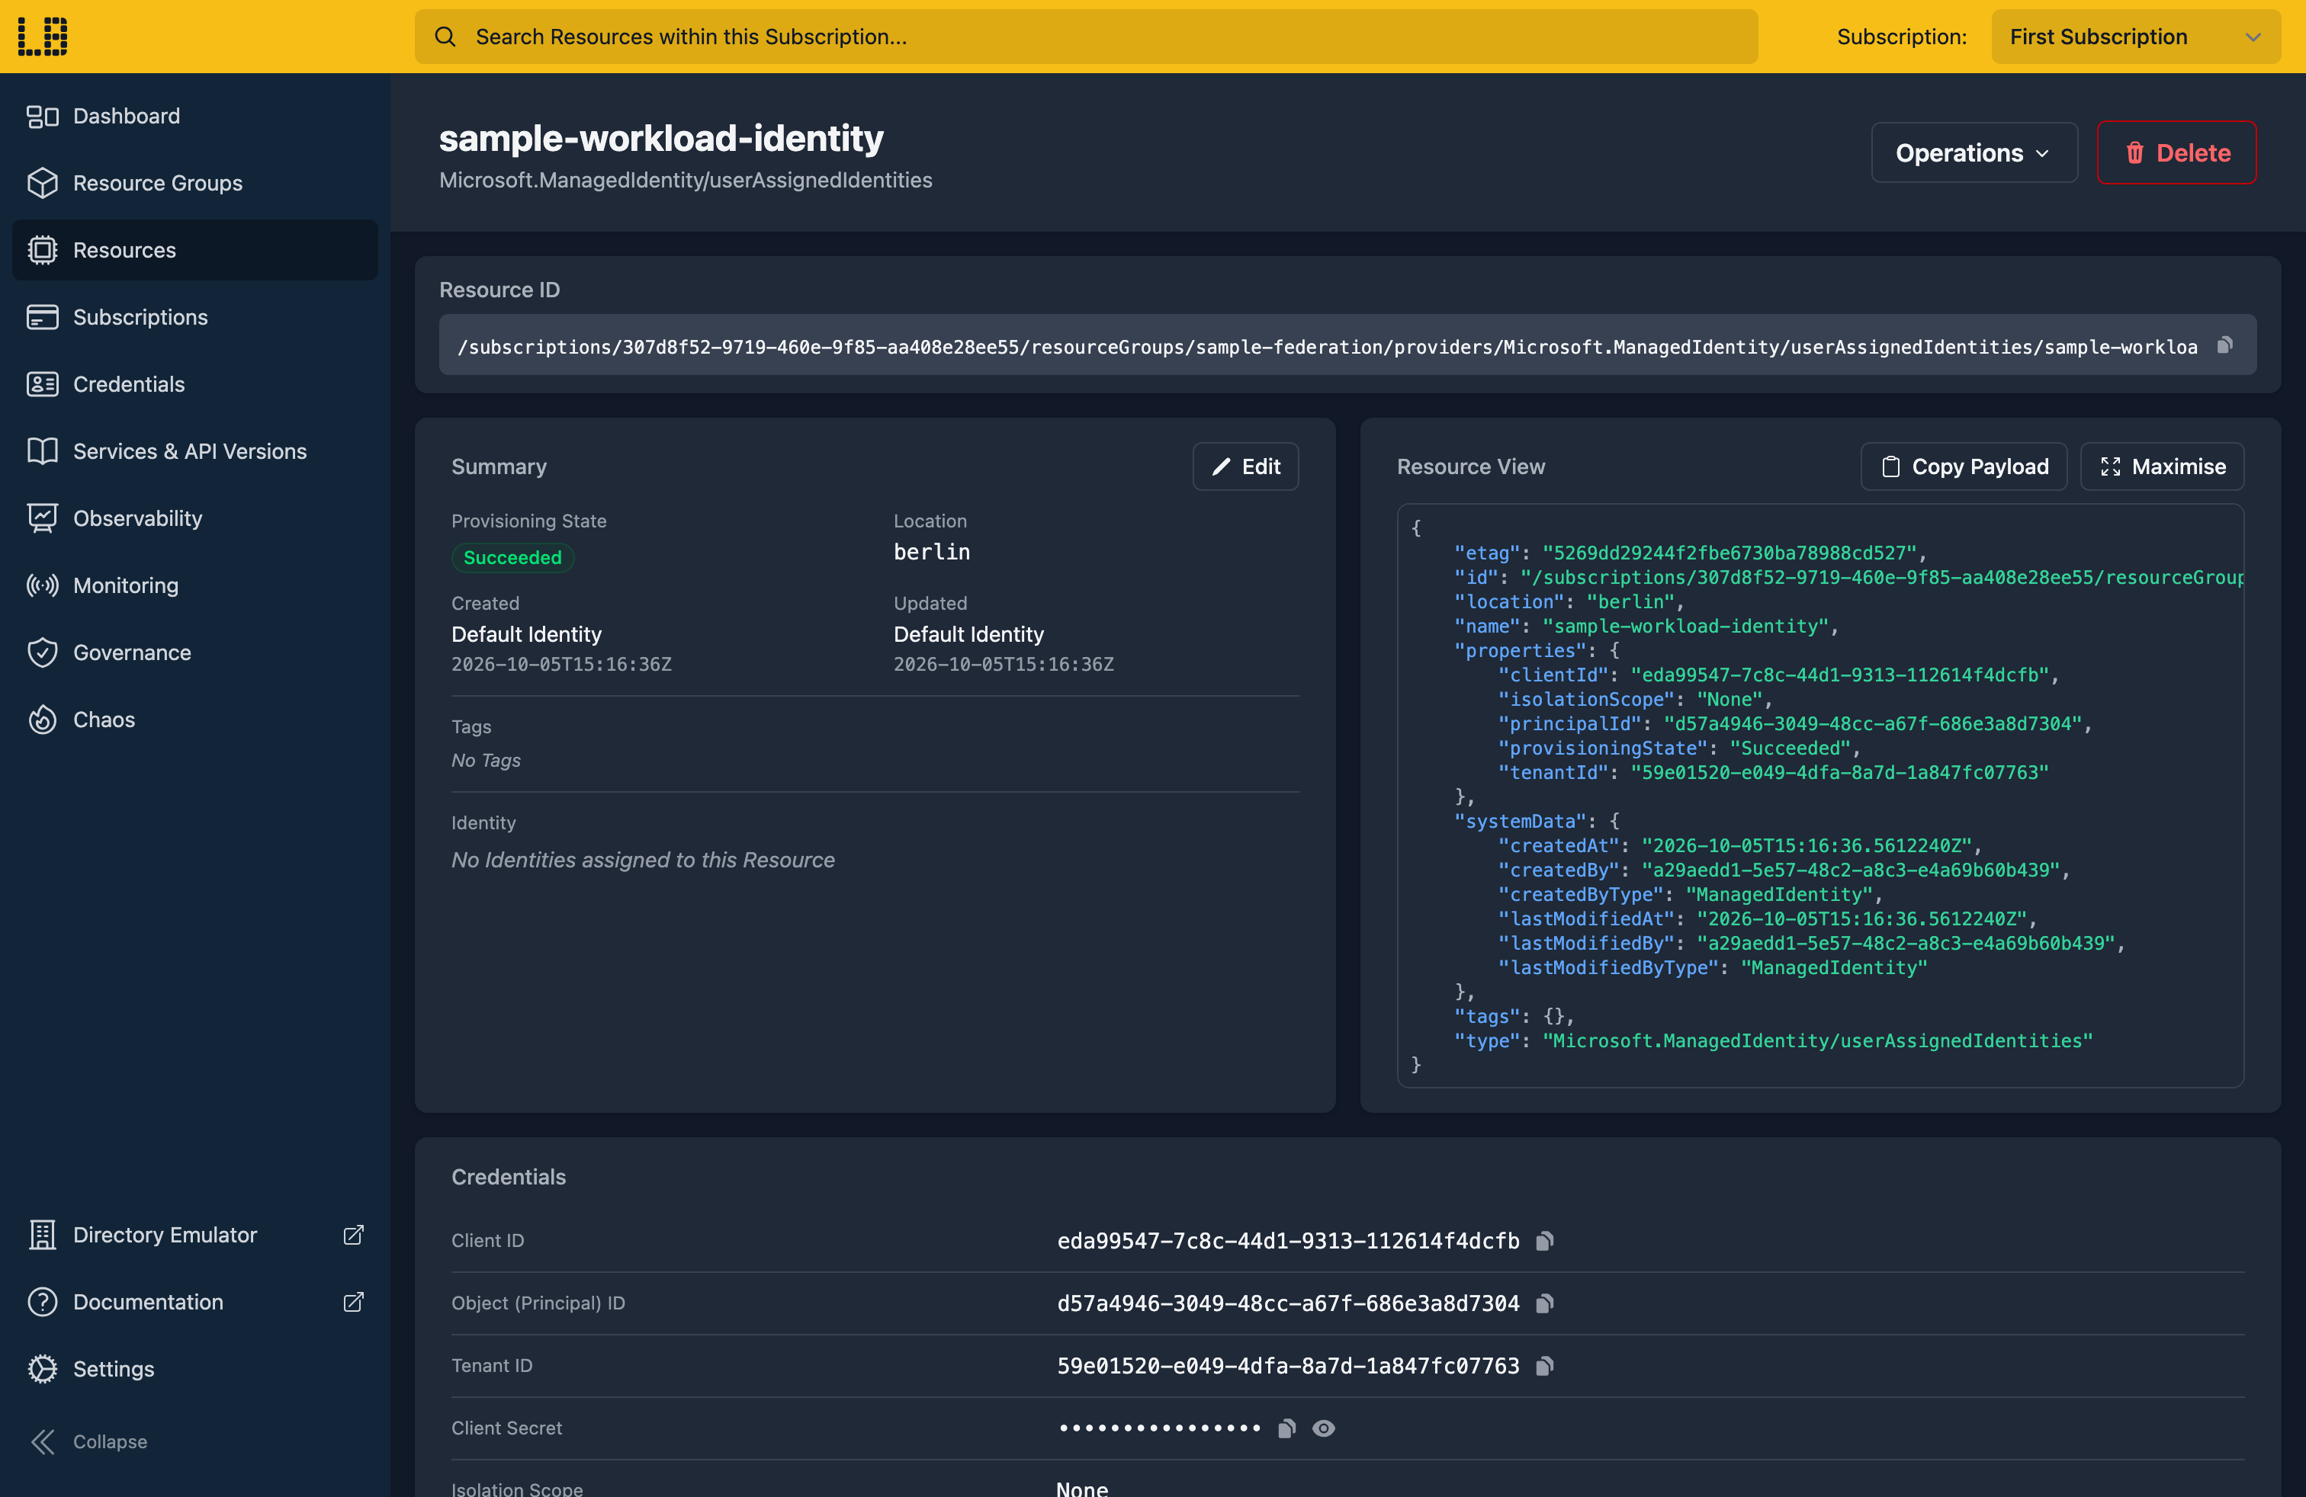
Task: Click the Subscriptions card icon
Action: click(x=43, y=316)
